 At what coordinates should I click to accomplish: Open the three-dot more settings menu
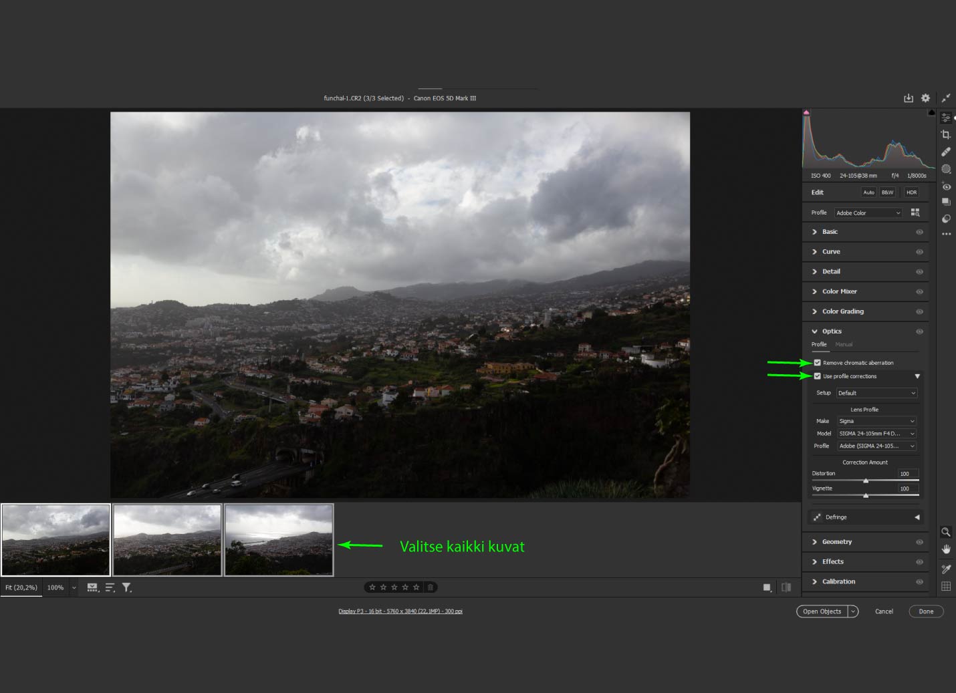tap(946, 234)
